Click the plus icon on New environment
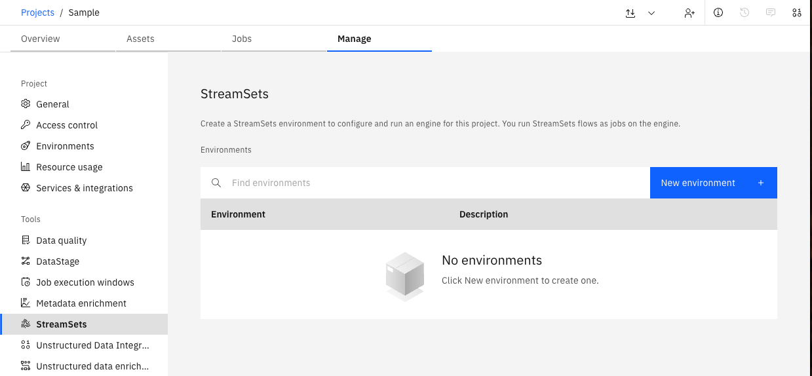 tap(761, 183)
